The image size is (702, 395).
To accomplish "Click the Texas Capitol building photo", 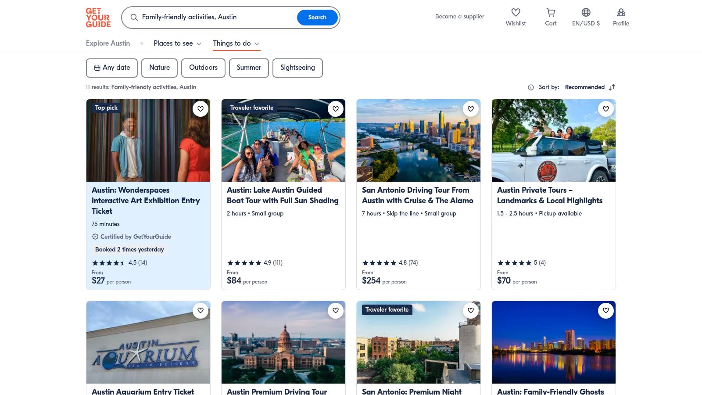I will [283, 342].
